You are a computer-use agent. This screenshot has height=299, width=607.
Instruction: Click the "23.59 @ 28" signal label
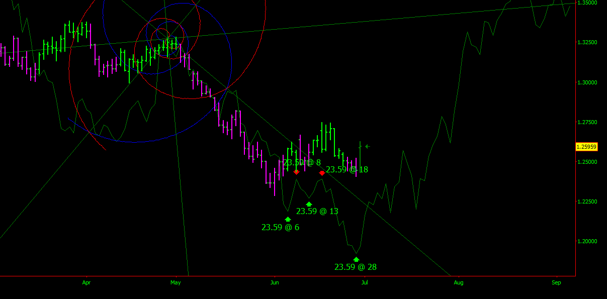356,267
